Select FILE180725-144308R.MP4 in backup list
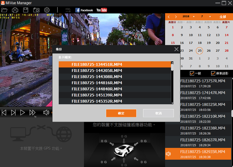The height and width of the screenshot is (167, 233). coord(115,77)
